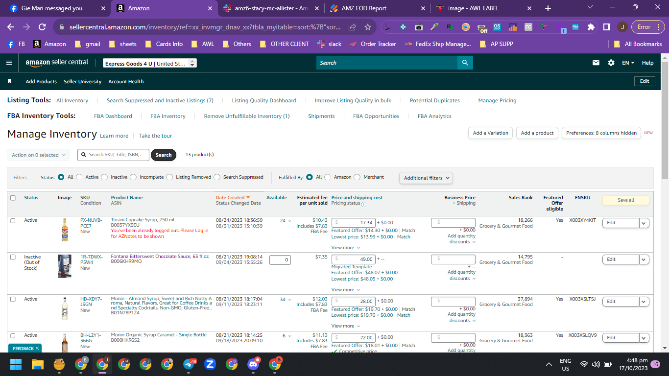The height and width of the screenshot is (376, 669).
Task: Open the Seller Central hamburger menu
Action: 9,63
